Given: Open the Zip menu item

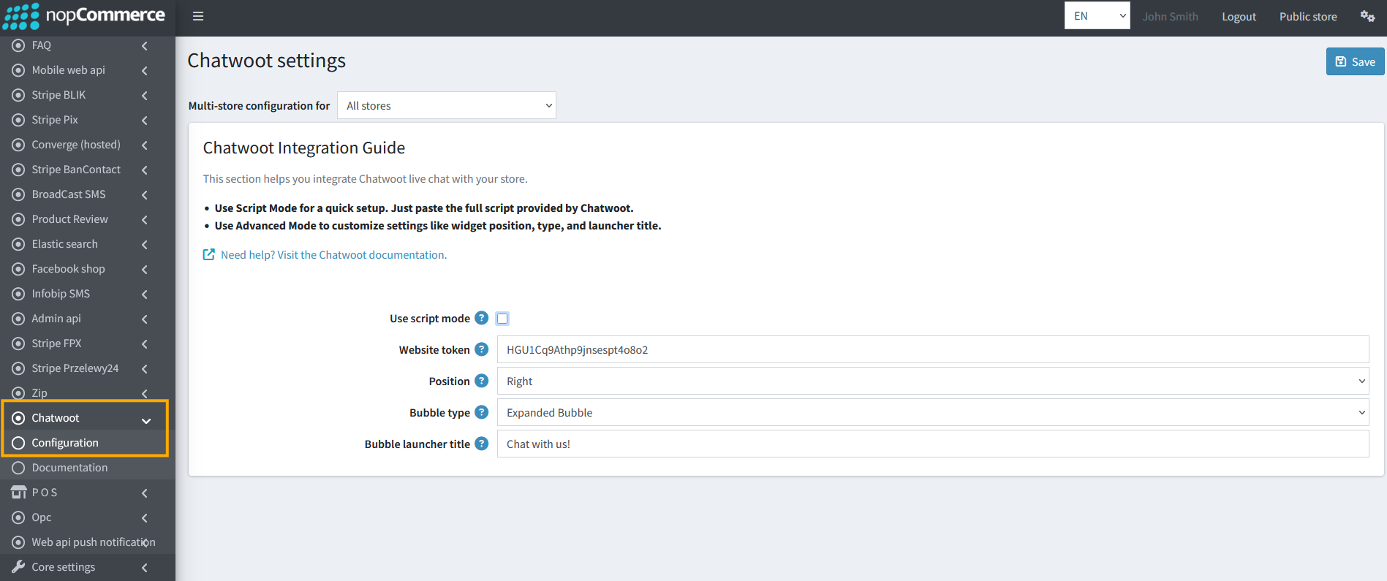Looking at the screenshot, I should point(88,393).
